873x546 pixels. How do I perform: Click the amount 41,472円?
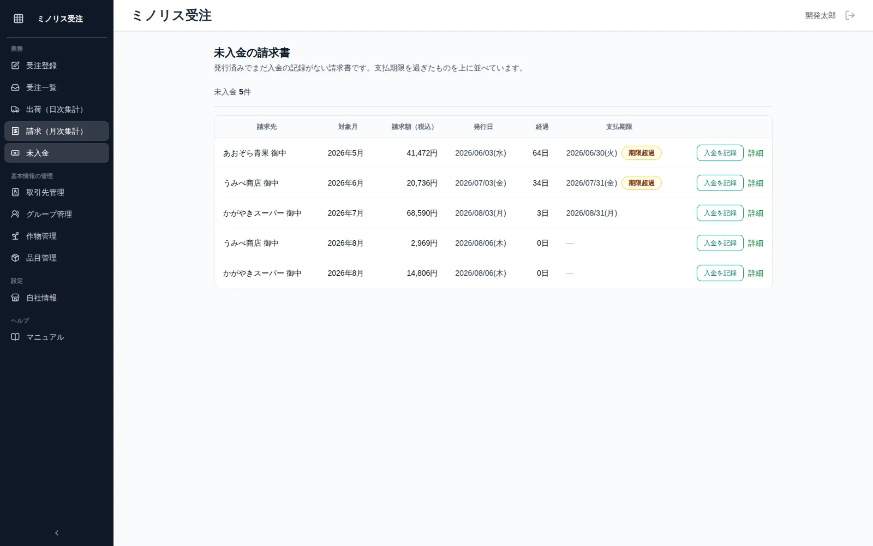(422, 153)
